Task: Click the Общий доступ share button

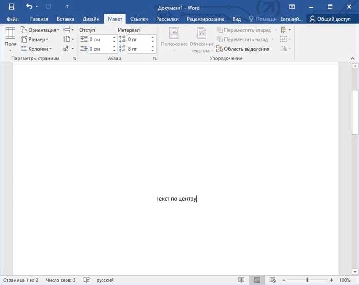Action: pos(330,19)
